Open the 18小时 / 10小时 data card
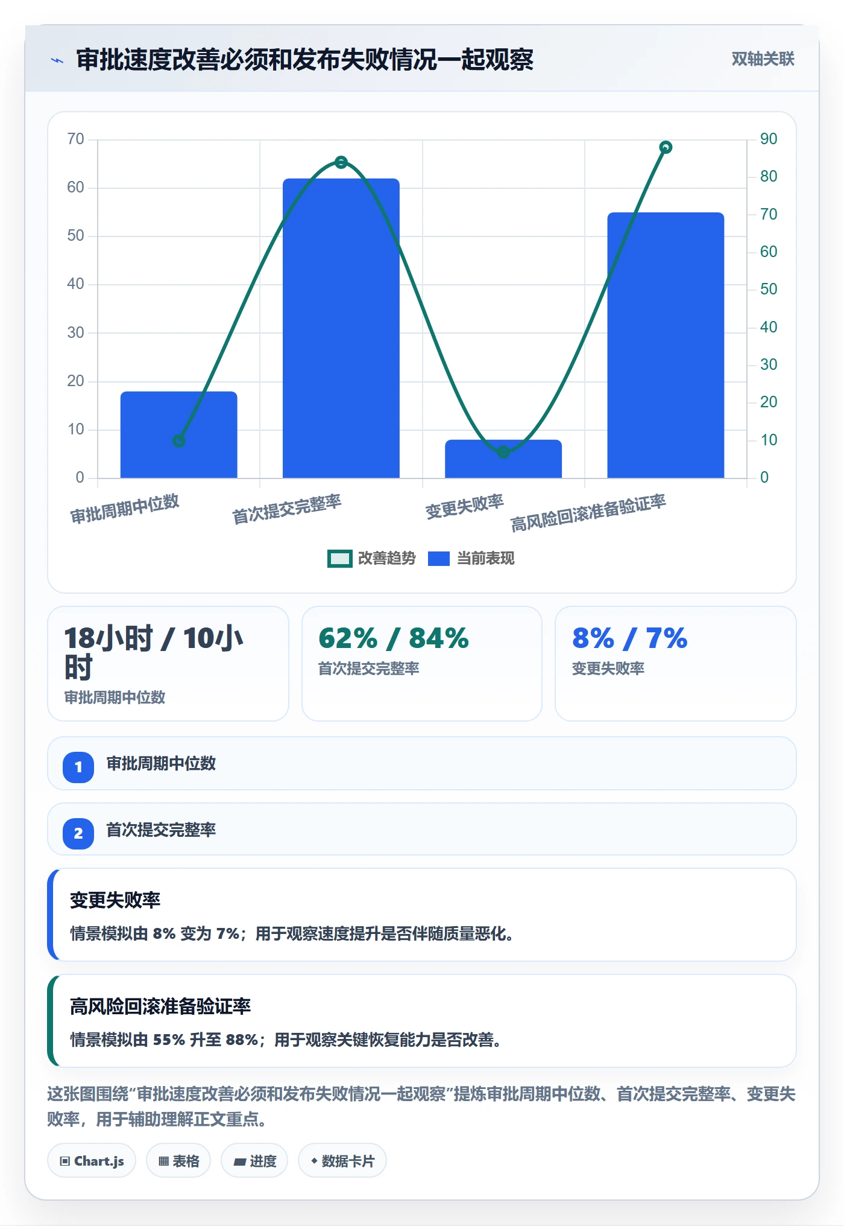The width and height of the screenshot is (844, 1226). [168, 664]
